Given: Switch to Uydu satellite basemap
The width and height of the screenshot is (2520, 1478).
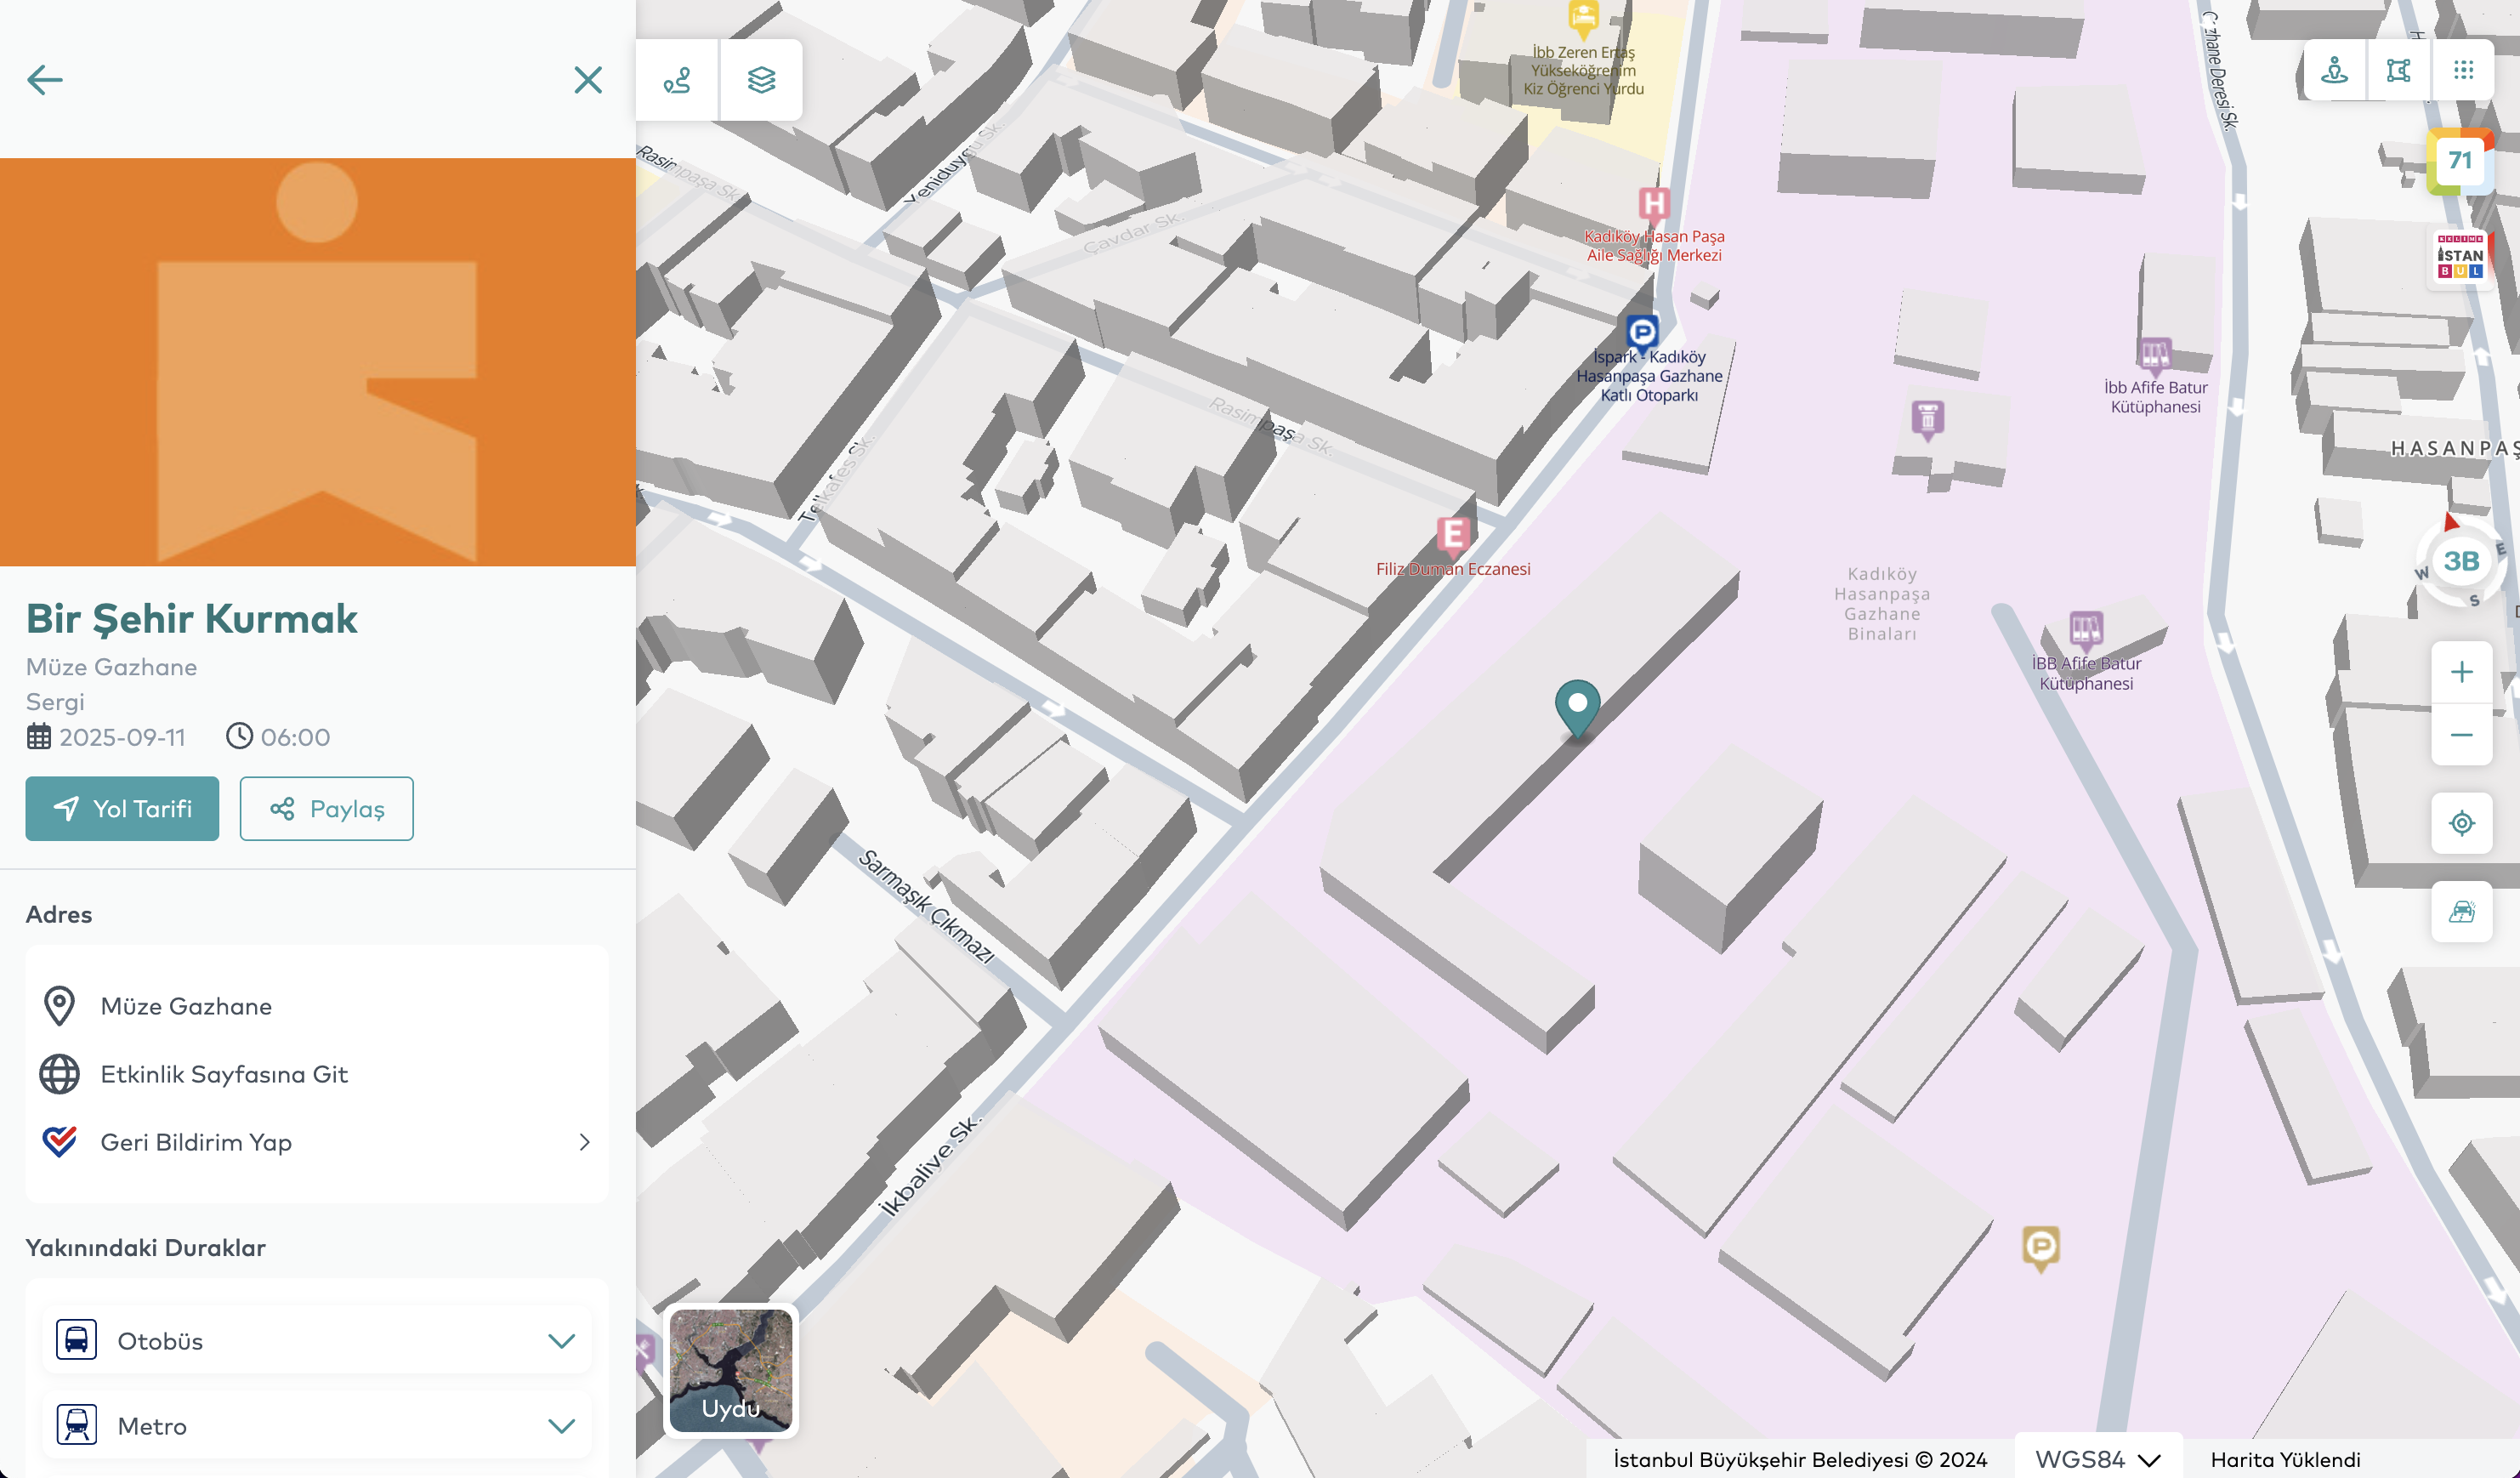Looking at the screenshot, I should click(731, 1369).
